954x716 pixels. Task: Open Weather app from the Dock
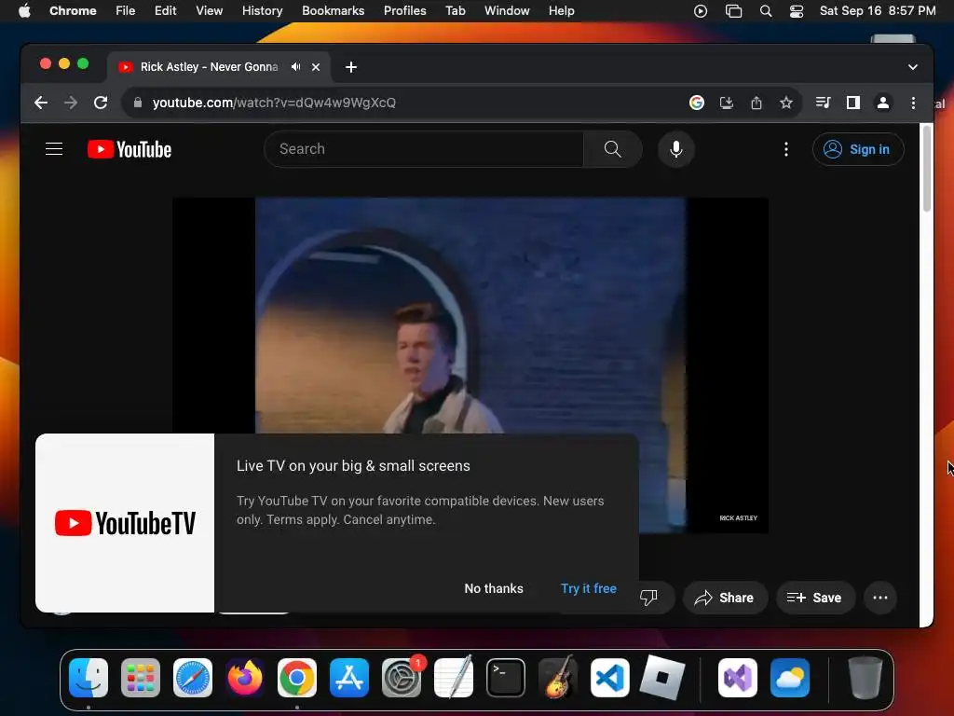(790, 677)
